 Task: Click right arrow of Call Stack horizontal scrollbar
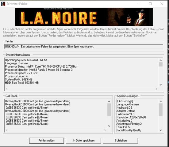point(105,130)
